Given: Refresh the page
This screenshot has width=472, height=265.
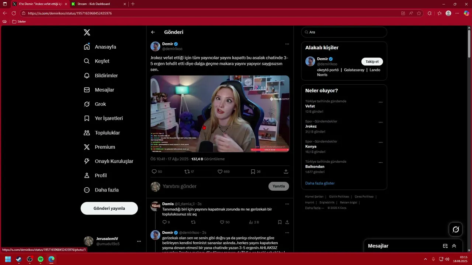Looking at the screenshot, I should (14, 13).
